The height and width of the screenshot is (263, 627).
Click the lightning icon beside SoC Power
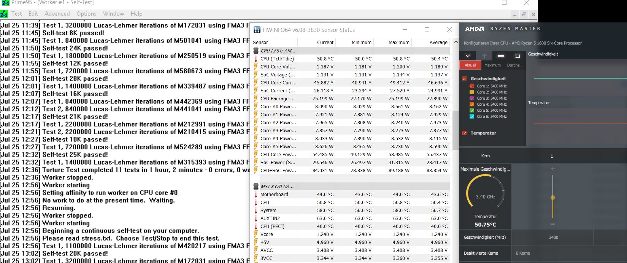pyautogui.click(x=256, y=162)
